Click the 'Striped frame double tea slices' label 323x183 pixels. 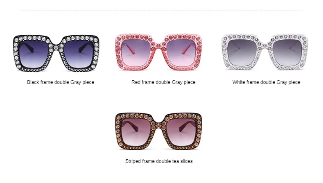[x=159, y=161]
